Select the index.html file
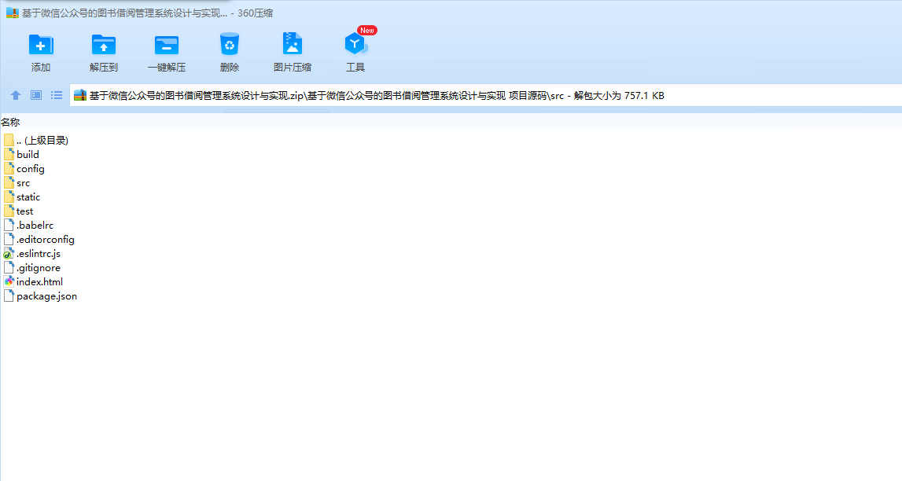 point(33,282)
